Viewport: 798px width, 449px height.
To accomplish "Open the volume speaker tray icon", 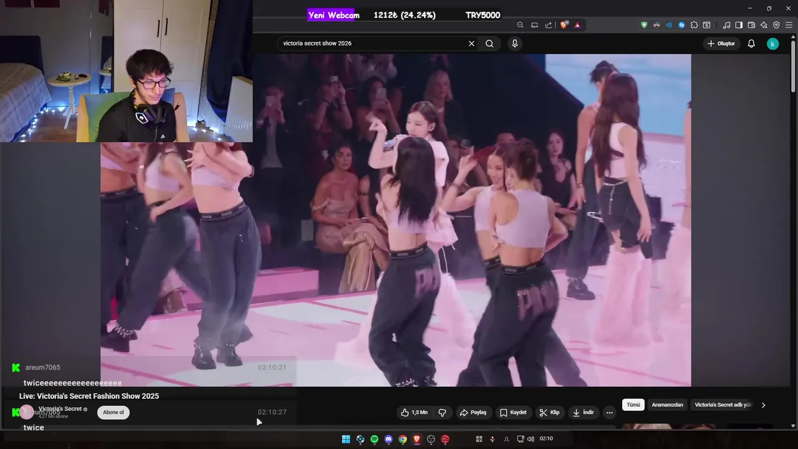I will coord(531,439).
